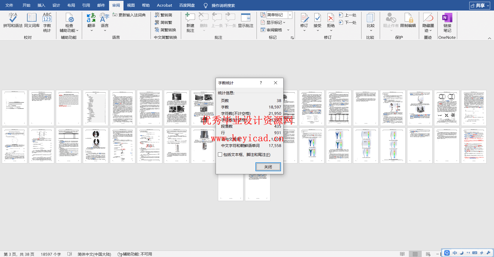
Task: Click the Close (关闭) button in dialog
Action: coord(268,167)
